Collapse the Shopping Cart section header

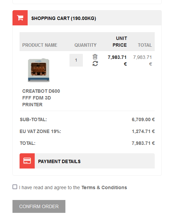click(x=87, y=18)
